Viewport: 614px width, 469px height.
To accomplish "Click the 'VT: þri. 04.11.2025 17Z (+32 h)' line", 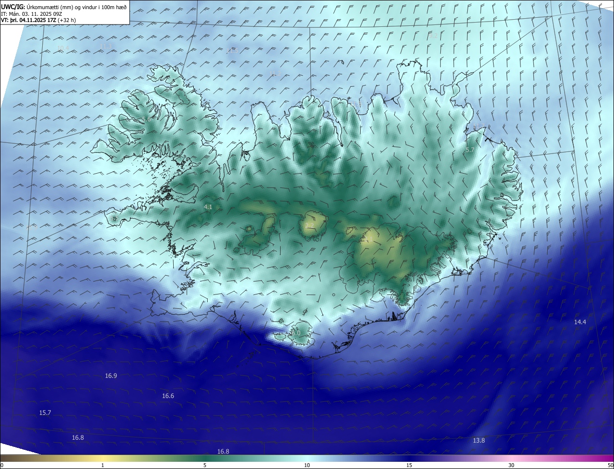I will tap(38, 20).
